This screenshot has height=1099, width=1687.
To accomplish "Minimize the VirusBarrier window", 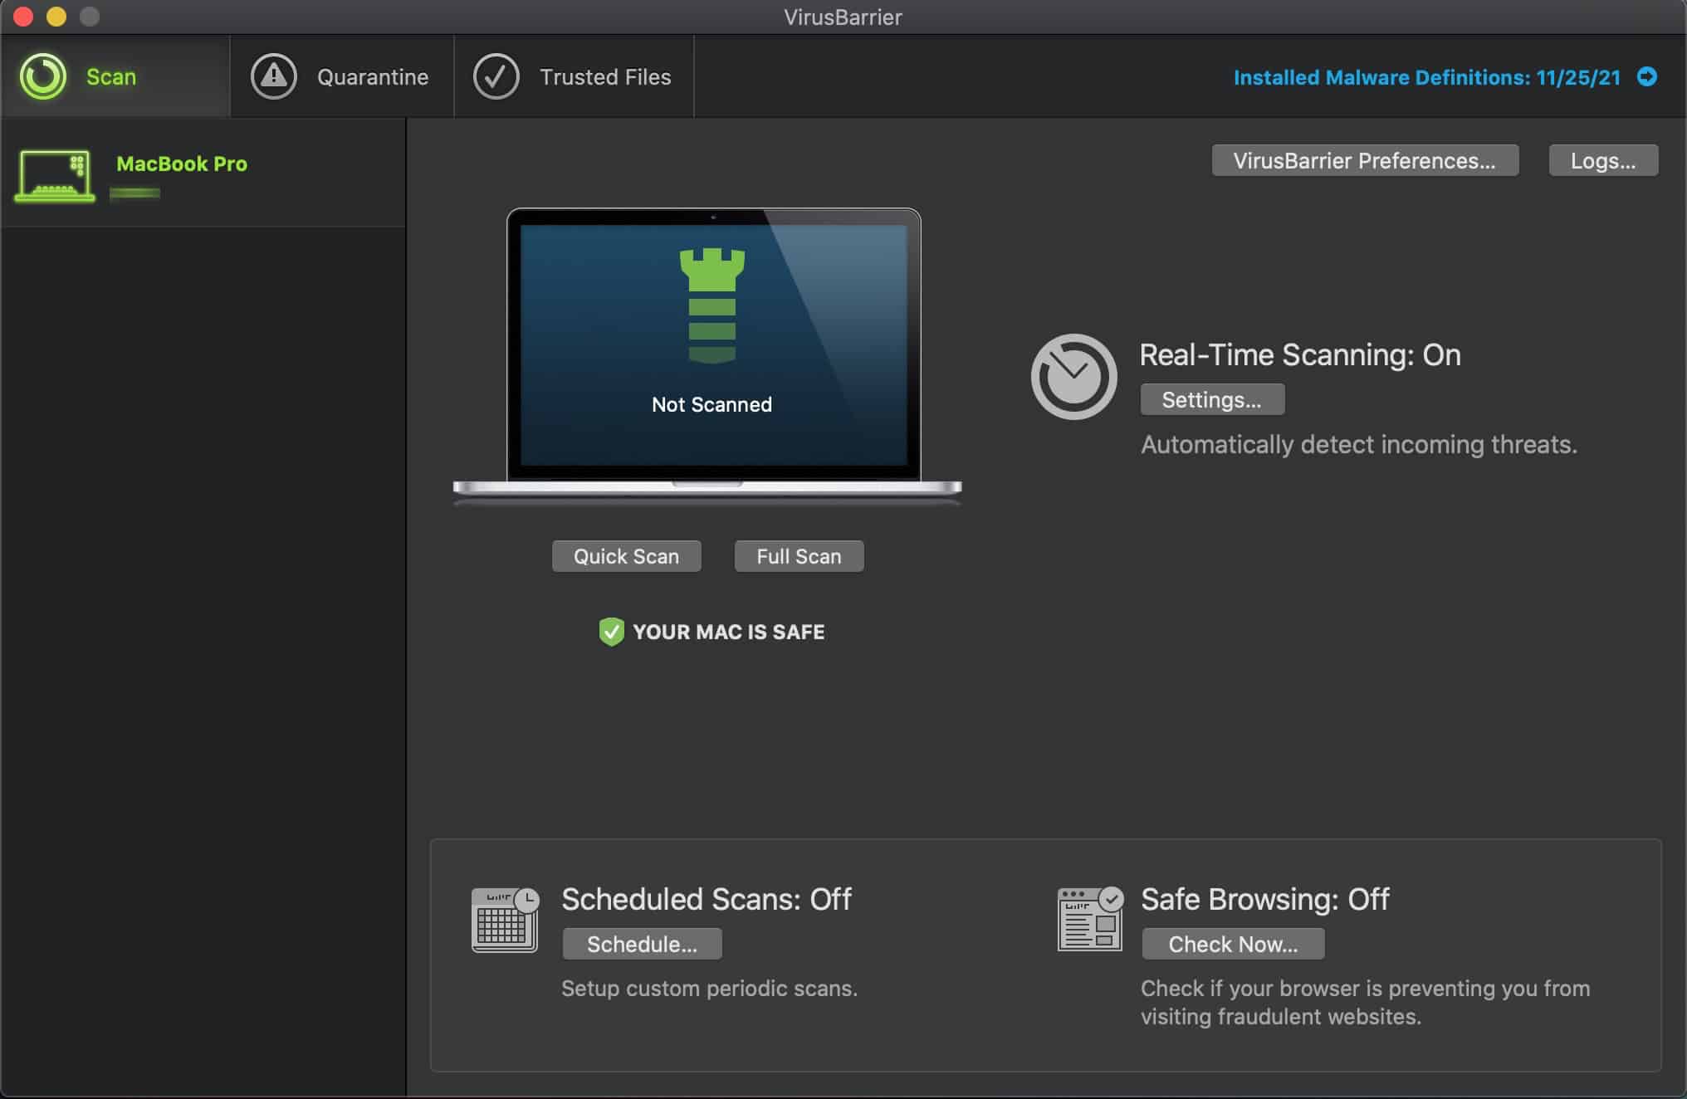I will point(56,17).
